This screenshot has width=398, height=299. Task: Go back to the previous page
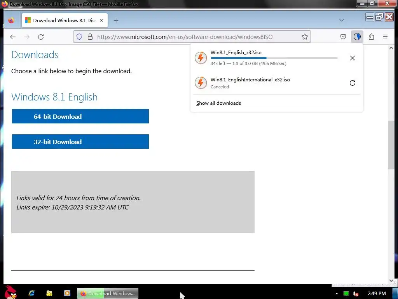coord(13,37)
